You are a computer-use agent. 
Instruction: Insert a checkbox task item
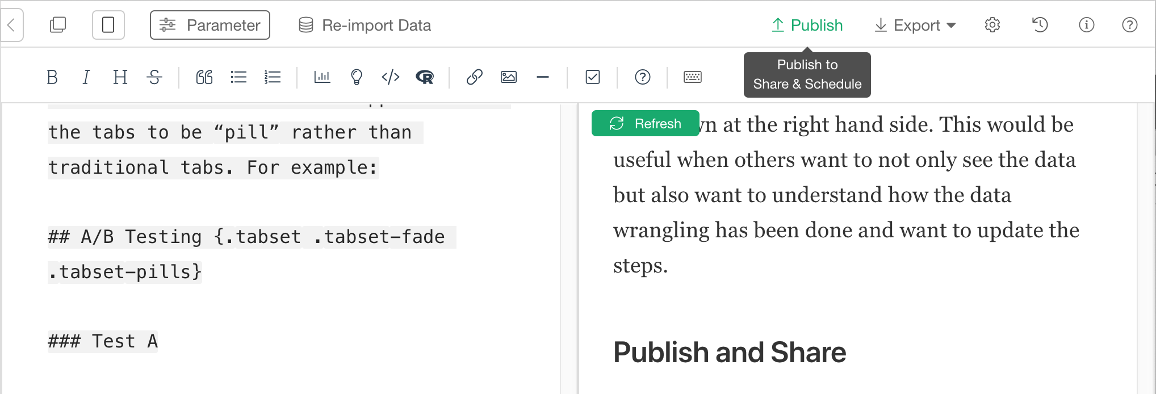click(x=593, y=77)
